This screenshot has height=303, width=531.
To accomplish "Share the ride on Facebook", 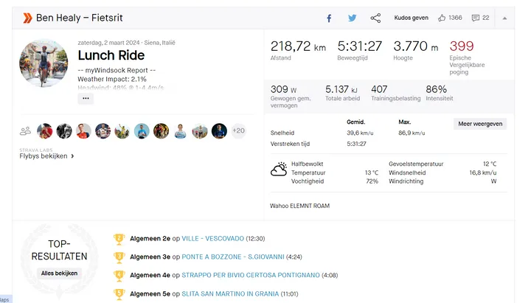I will click(329, 18).
